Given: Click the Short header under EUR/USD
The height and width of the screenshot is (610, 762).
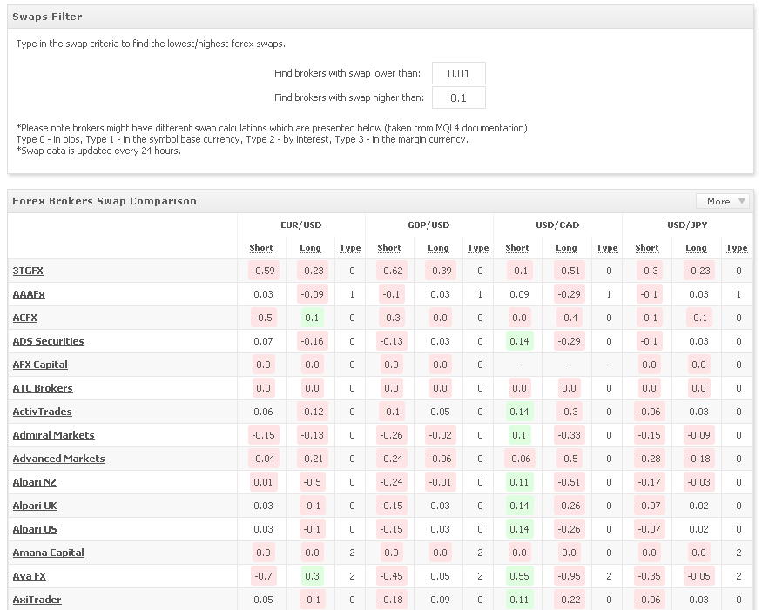Looking at the screenshot, I should point(261,248).
